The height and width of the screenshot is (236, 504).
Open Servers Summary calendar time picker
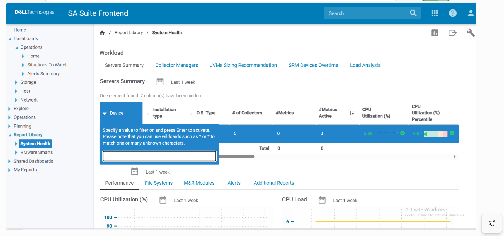pyautogui.click(x=160, y=82)
